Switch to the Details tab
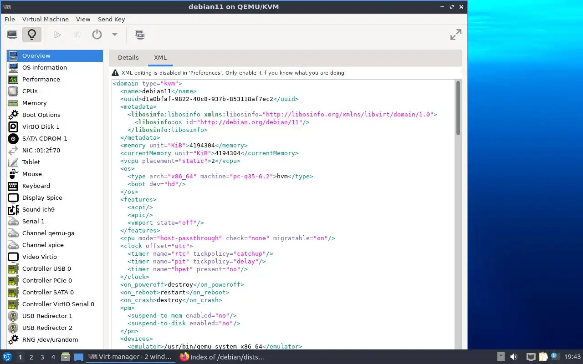The height and width of the screenshot is (364, 583). pos(128,58)
